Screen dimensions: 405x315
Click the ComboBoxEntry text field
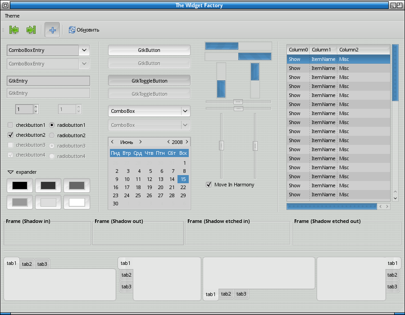click(43, 50)
